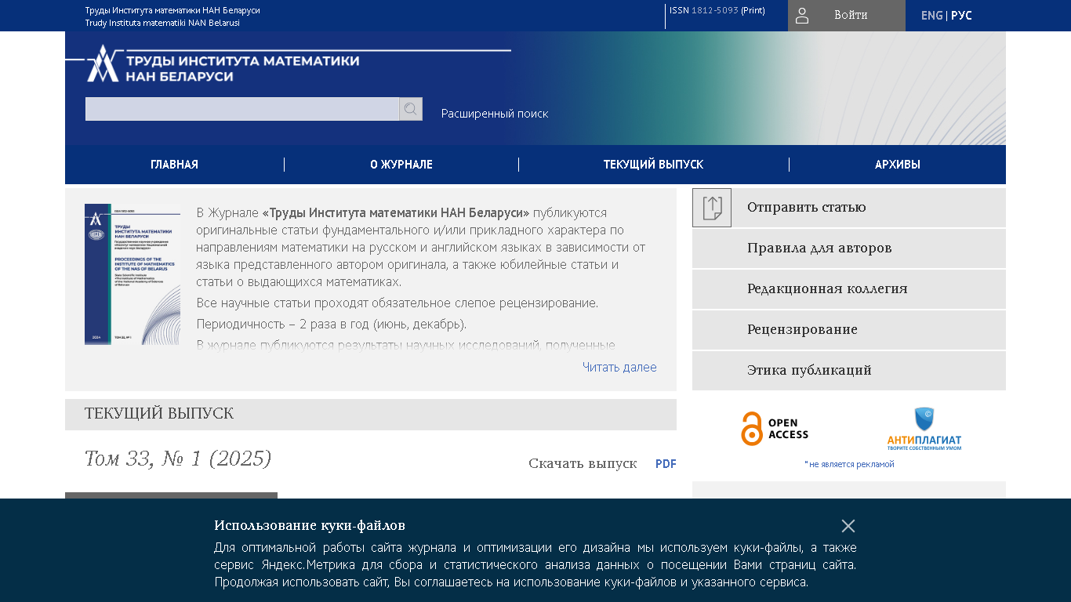Open the Архивы menu item
Viewport: 1071px width, 602px height.
click(x=898, y=165)
